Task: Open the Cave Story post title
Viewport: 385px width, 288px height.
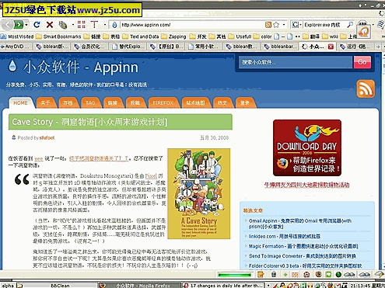Action: pyautogui.click(x=89, y=122)
